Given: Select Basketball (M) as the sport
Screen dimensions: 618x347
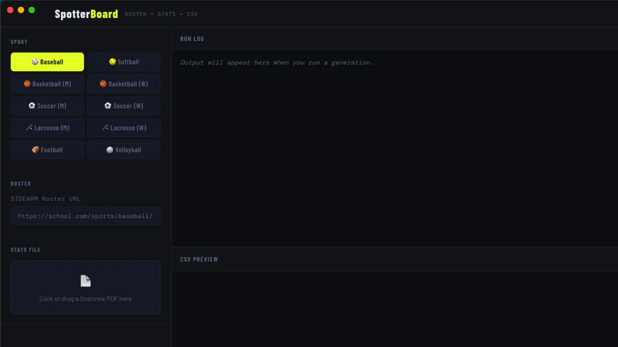Looking at the screenshot, I should tap(47, 84).
